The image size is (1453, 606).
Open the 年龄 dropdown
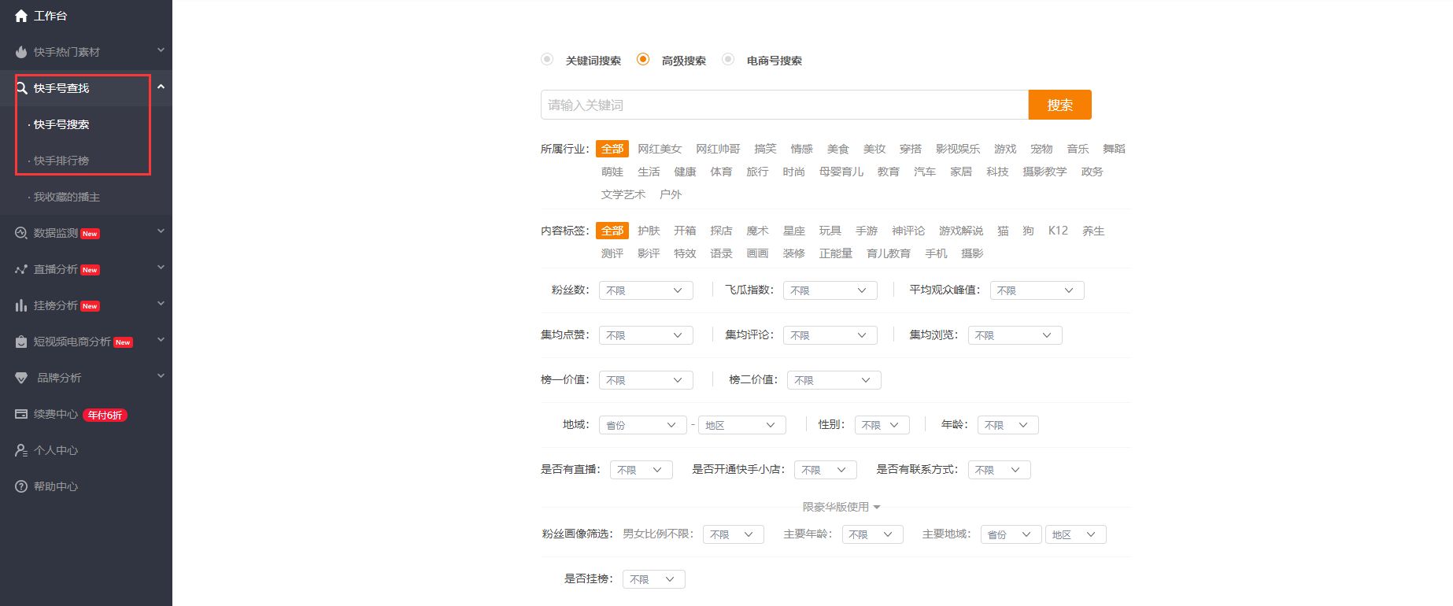[x=1008, y=425]
